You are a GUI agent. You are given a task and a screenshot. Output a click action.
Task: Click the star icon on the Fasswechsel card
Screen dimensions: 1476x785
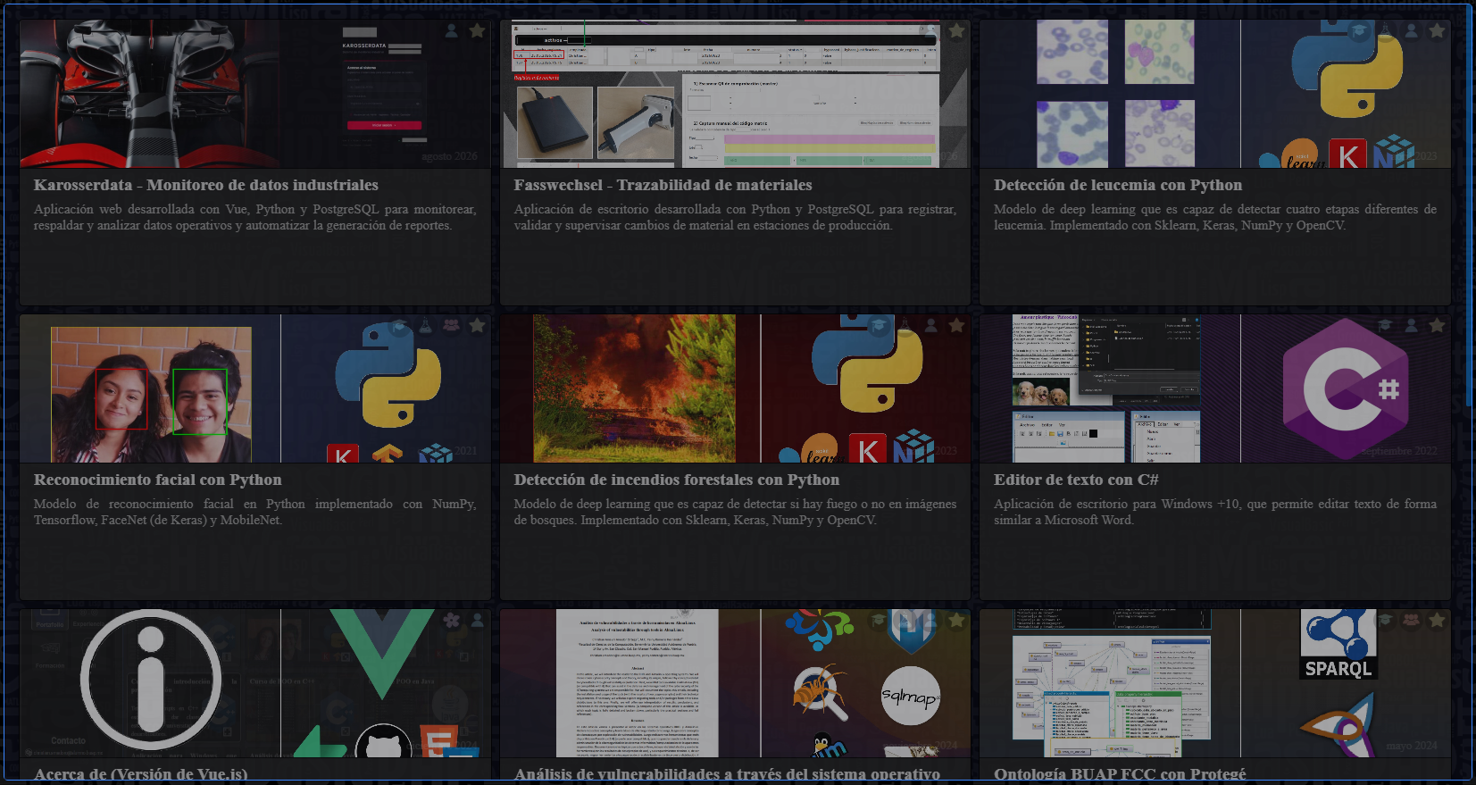[957, 31]
